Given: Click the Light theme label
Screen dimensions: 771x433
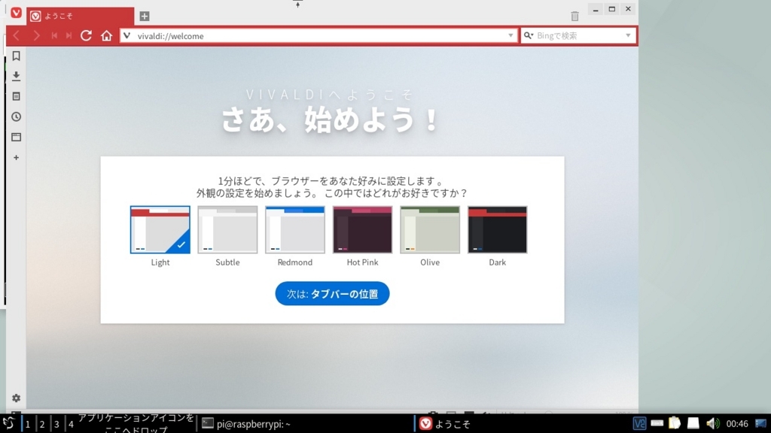Looking at the screenshot, I should click(x=160, y=262).
